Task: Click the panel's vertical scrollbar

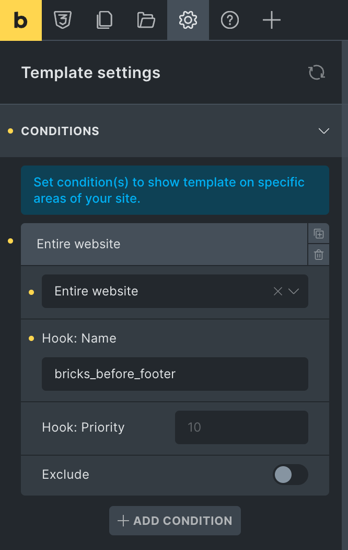Action: click(345, 294)
